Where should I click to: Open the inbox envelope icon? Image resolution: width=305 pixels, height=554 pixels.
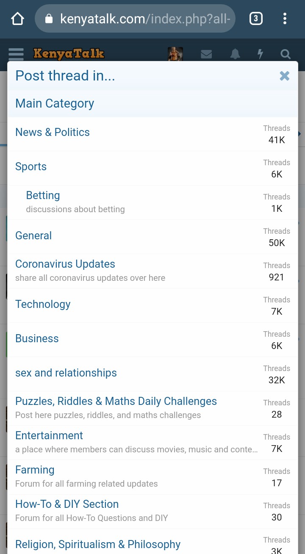(x=206, y=54)
